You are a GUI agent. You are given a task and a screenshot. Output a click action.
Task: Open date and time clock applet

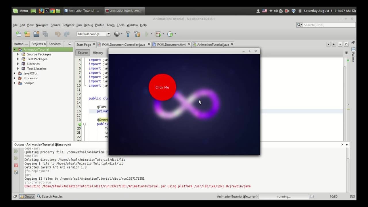(x=327, y=11)
